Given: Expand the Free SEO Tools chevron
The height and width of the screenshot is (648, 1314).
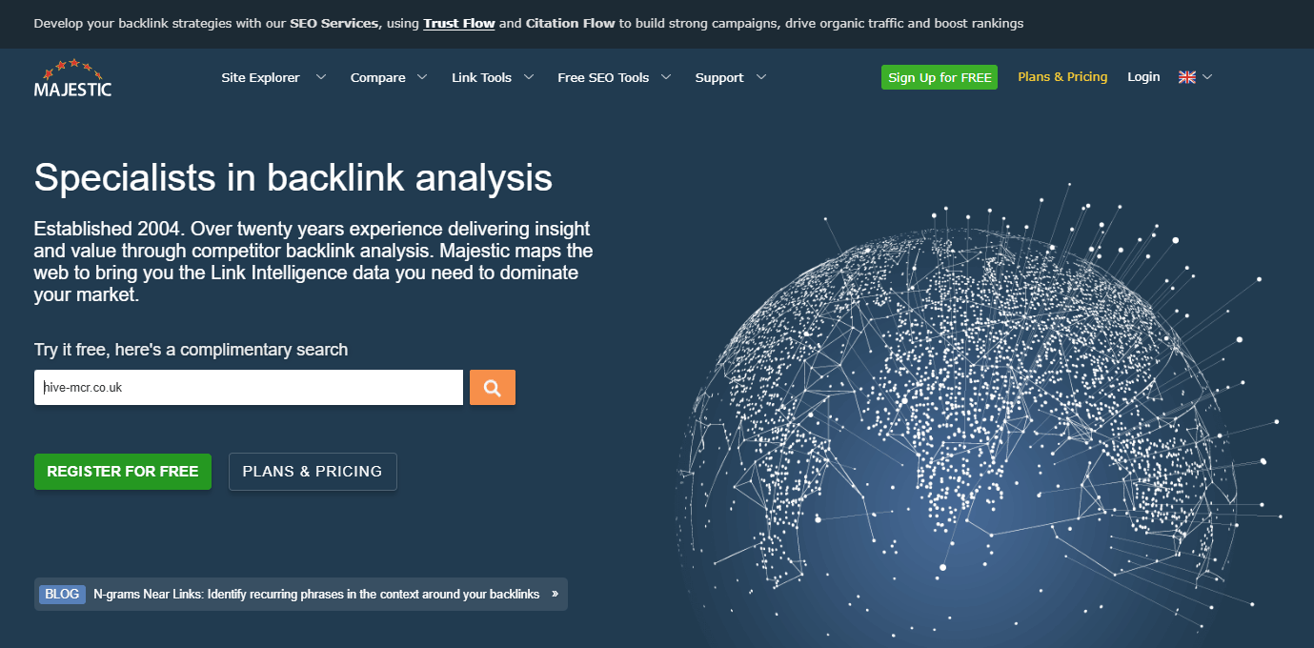Looking at the screenshot, I should 666,77.
